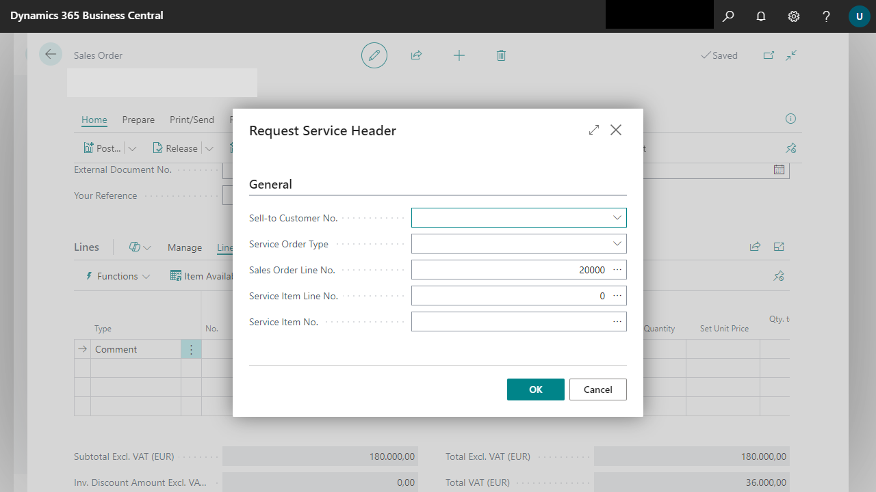Click the plus icon to create new
876x492 pixels.
coord(459,55)
